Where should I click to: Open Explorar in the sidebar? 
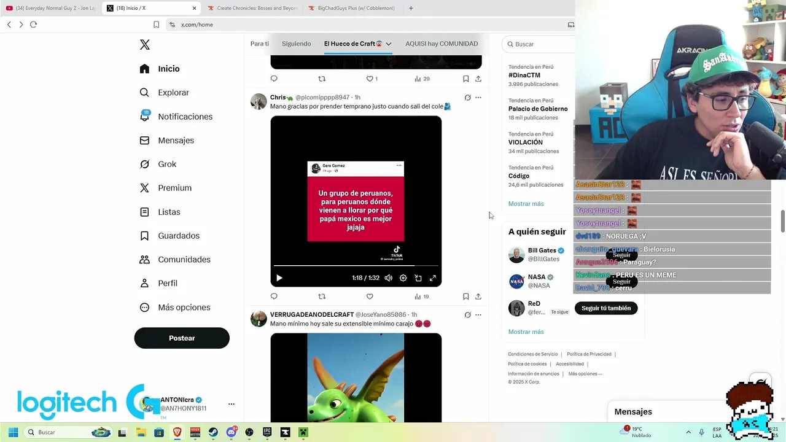(x=165, y=93)
